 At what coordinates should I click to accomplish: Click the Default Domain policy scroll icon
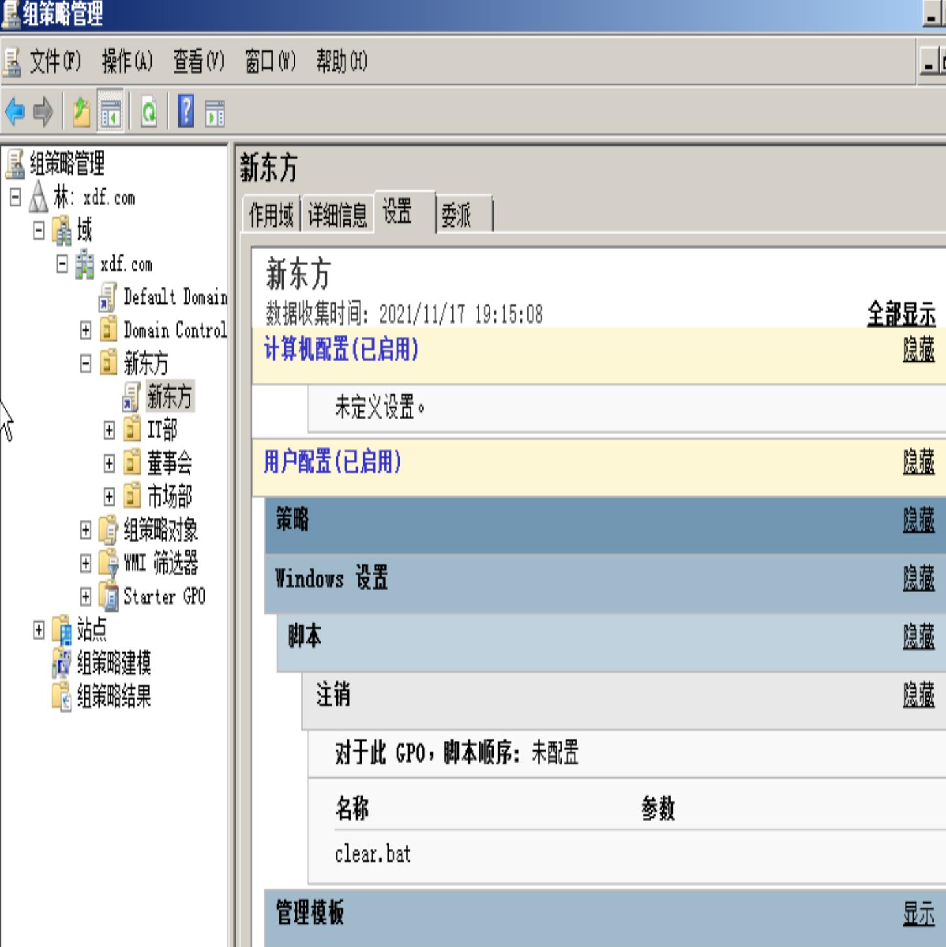[x=108, y=297]
